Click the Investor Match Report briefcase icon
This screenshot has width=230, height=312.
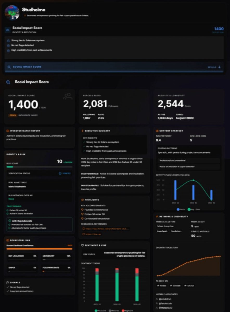[x=8, y=131]
